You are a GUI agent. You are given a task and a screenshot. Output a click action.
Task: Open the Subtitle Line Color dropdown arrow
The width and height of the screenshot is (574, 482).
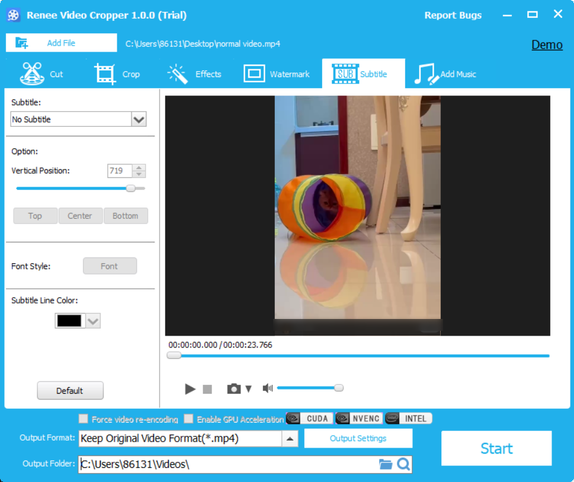pos(93,321)
